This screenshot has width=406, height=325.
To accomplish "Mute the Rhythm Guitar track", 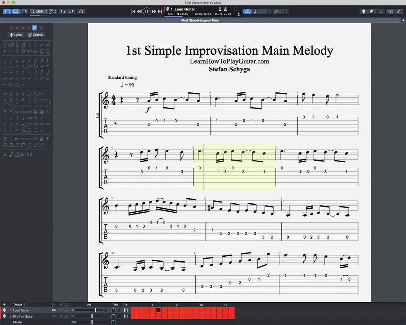I will [62, 316].
